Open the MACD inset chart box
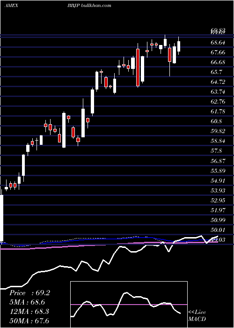The image size is (234, 328). pyautogui.click(x=129, y=305)
